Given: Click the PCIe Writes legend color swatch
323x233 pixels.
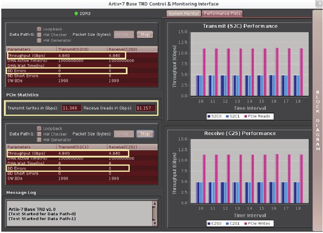Looking at the screenshot, I should tap(246, 223).
